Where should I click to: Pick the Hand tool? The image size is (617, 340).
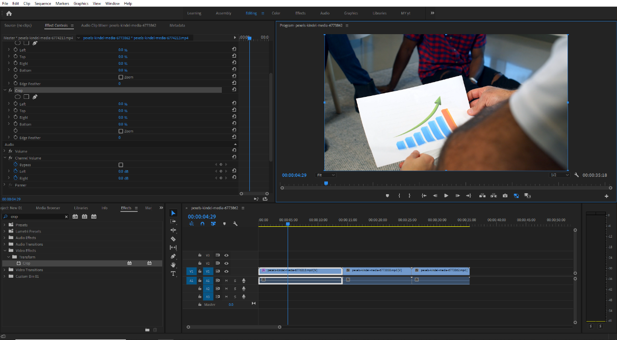pyautogui.click(x=173, y=265)
